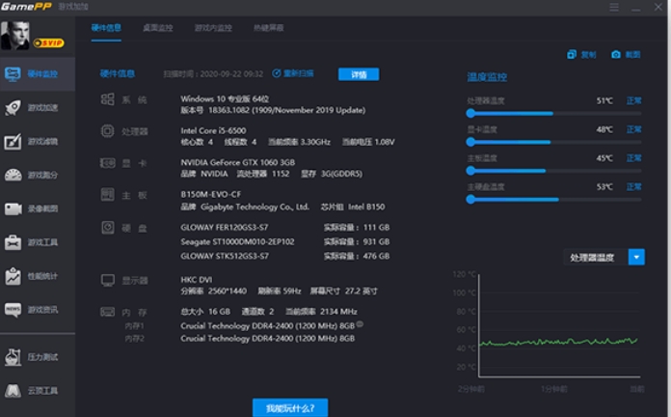Image resolution: width=671 pixels, height=417 pixels.
Task: Click the text Intel Core i5-6500
Action: 213,130
